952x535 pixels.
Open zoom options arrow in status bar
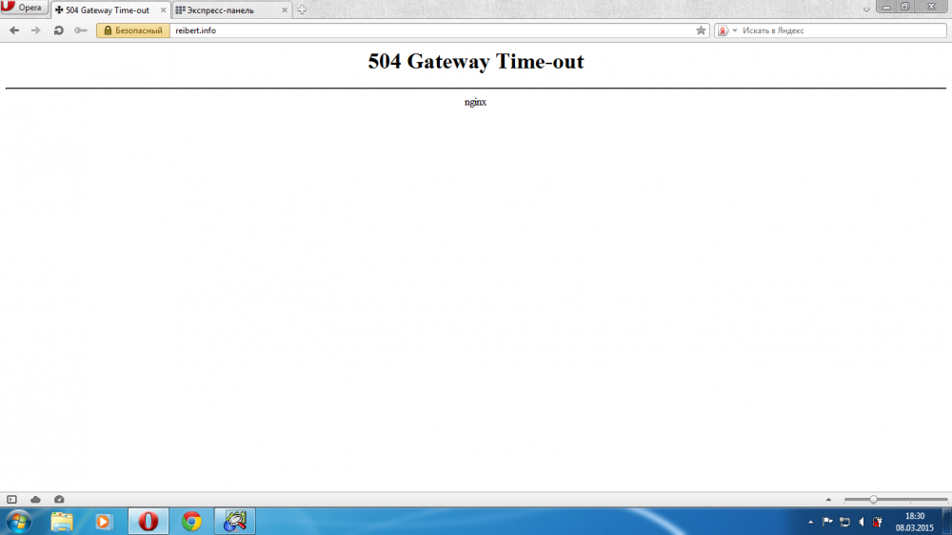click(828, 499)
